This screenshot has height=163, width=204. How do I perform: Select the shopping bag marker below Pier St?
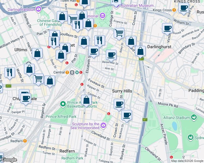coord(55,34)
